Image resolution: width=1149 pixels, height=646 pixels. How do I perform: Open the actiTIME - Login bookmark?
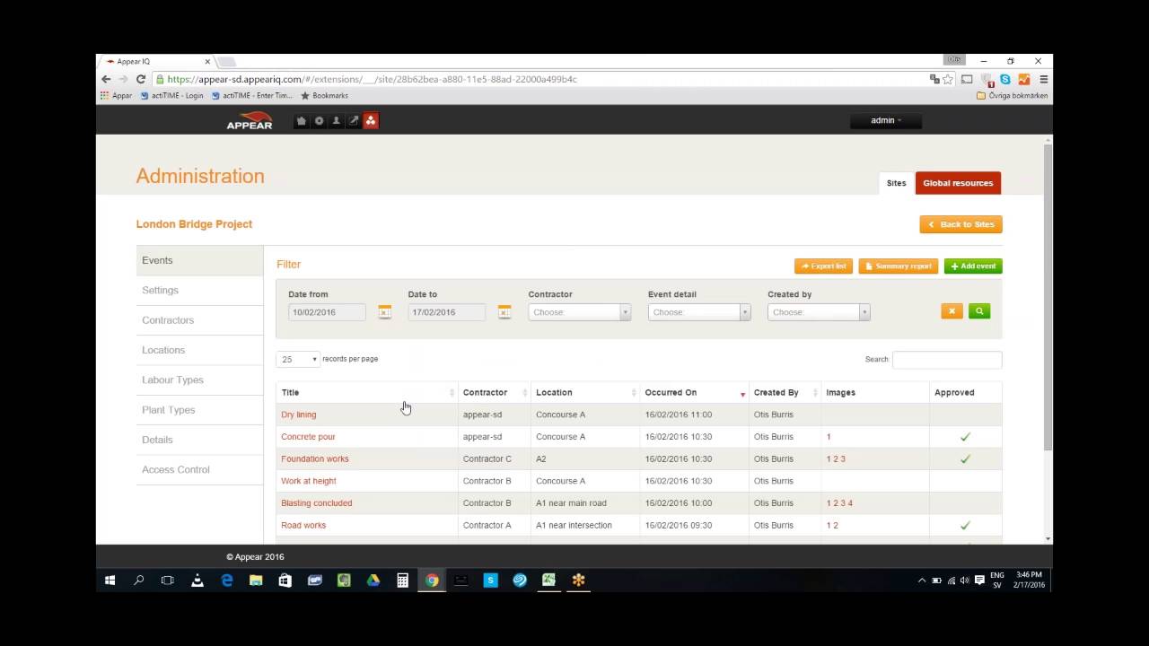coord(172,95)
